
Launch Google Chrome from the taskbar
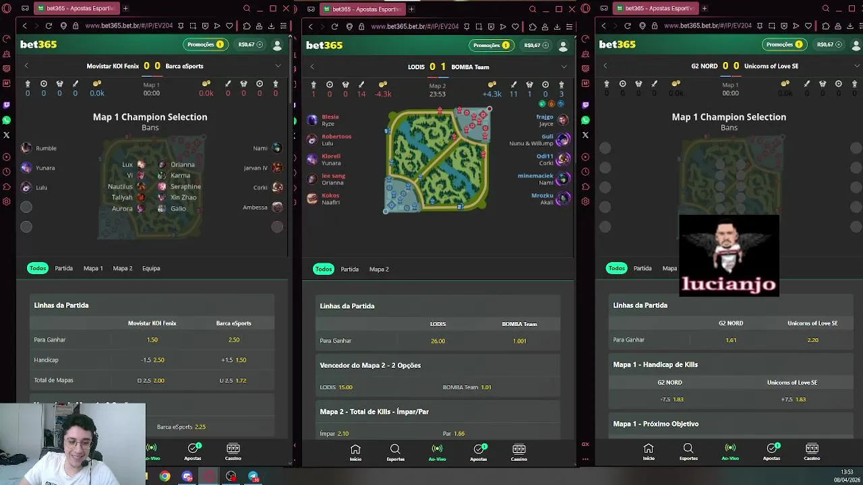tap(165, 477)
